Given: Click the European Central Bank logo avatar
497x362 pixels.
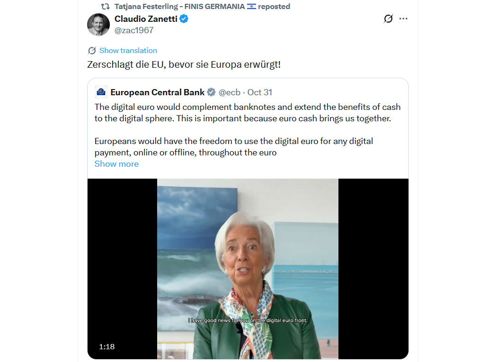Looking at the screenshot, I should point(101,92).
